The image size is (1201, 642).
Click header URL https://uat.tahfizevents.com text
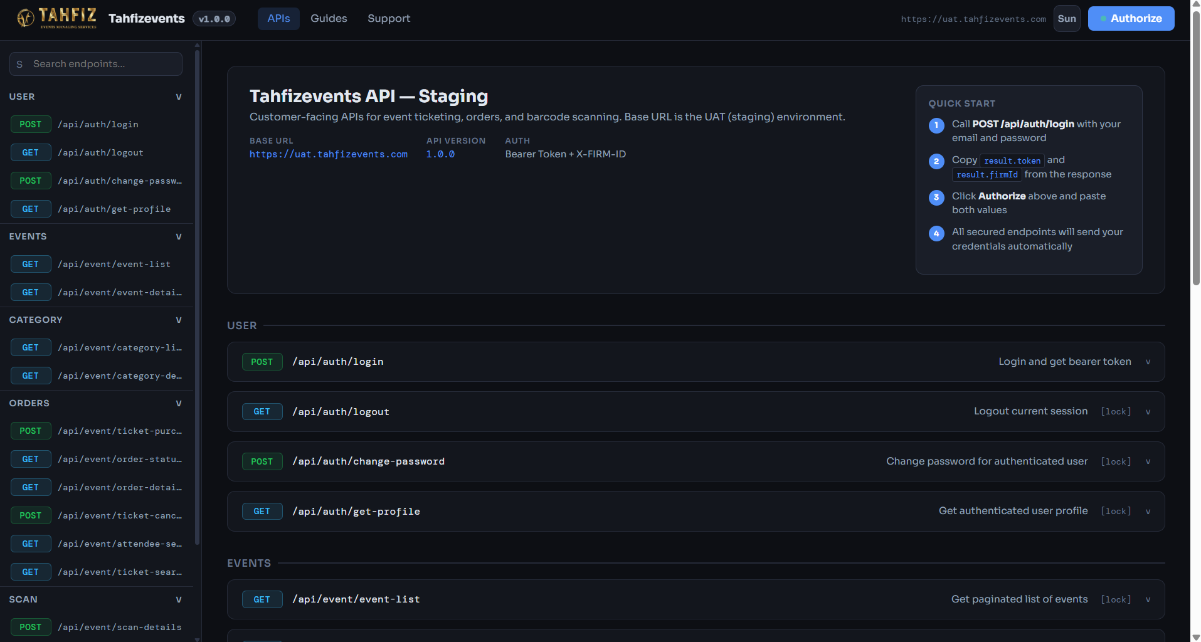973,19
